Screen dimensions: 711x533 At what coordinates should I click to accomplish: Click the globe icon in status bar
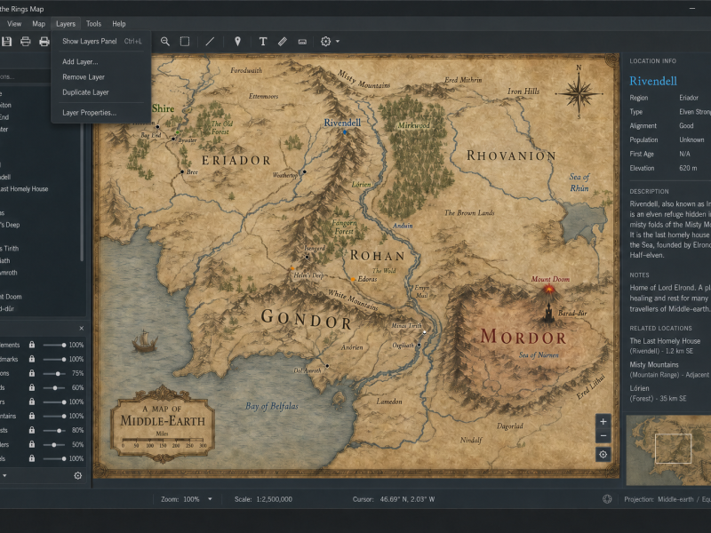(x=607, y=499)
